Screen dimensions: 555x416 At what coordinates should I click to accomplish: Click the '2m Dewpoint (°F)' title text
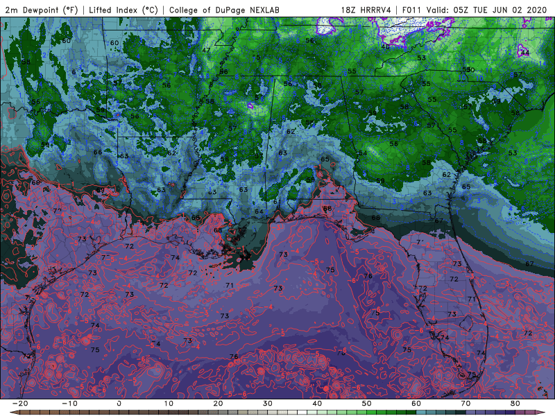(42, 10)
